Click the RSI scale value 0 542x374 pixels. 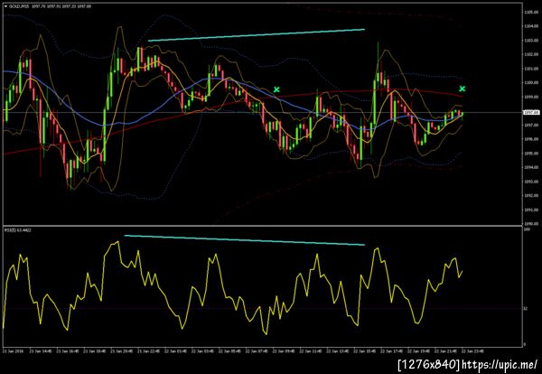(x=525, y=344)
